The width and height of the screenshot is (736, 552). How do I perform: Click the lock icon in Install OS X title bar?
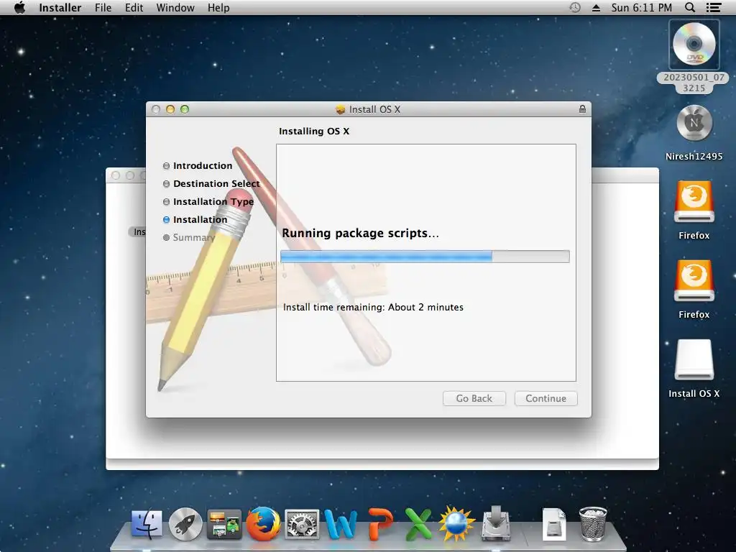(582, 109)
